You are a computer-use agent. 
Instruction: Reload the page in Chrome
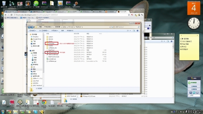click(x=11, y=15)
